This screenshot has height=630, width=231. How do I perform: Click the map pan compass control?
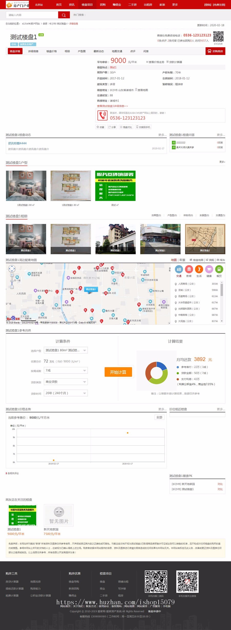12,269
